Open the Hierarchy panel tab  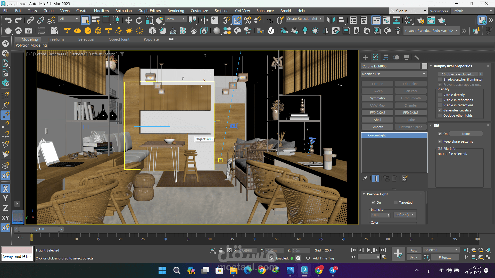386,57
